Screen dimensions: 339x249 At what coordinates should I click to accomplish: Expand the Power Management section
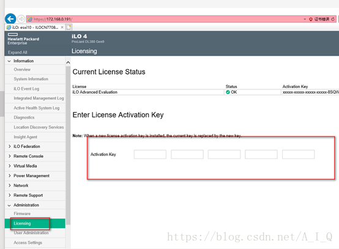[10, 176]
